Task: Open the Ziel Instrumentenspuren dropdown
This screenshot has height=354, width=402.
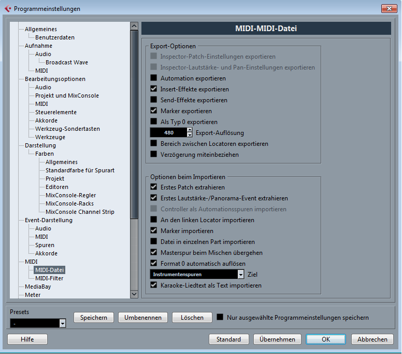Action: coord(240,275)
